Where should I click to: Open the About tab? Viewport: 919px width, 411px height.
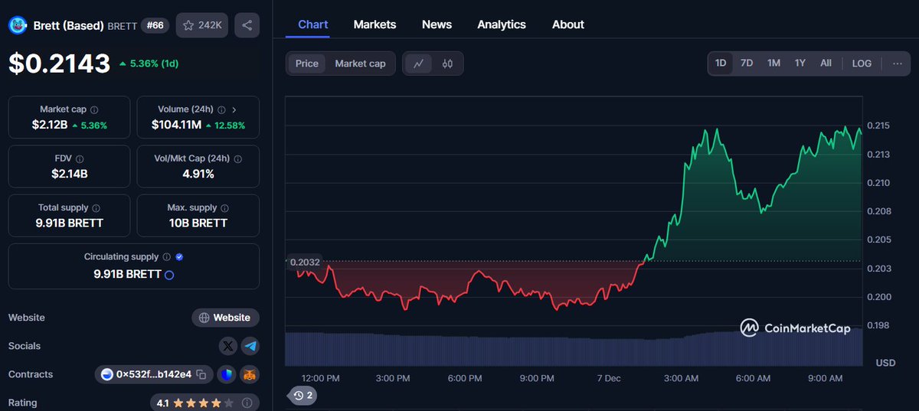tap(568, 24)
